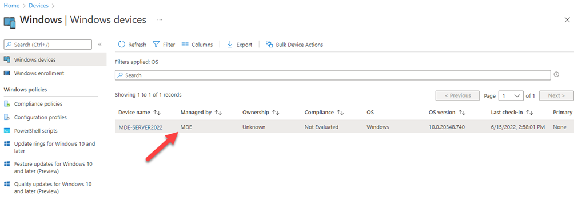Click the Bulk Device Actions icon
The image size is (574, 220).
click(x=269, y=45)
